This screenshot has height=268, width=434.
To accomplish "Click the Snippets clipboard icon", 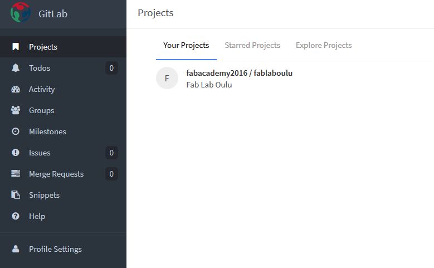I will click(16, 195).
